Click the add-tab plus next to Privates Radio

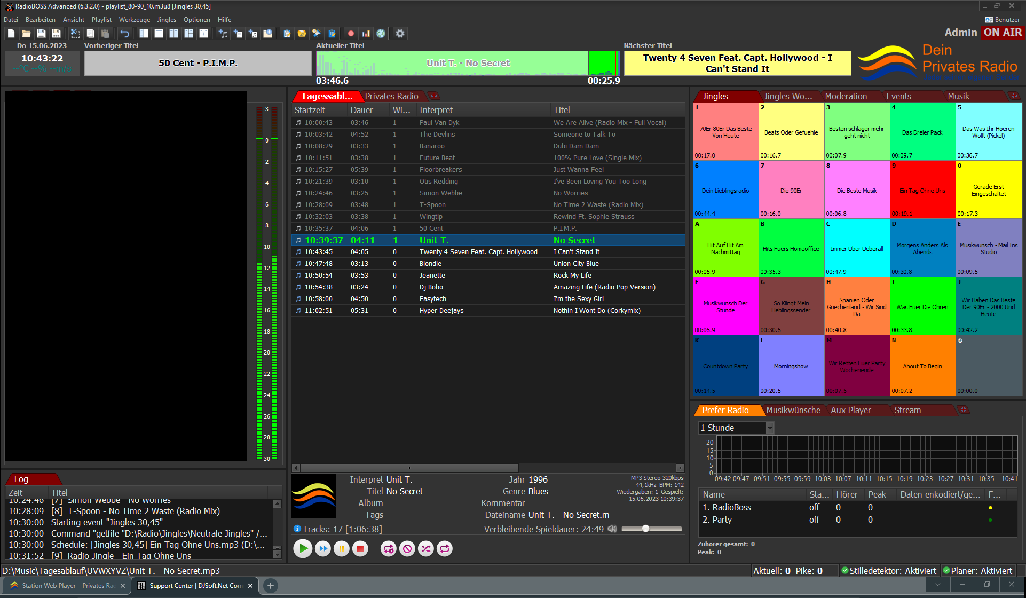point(434,96)
